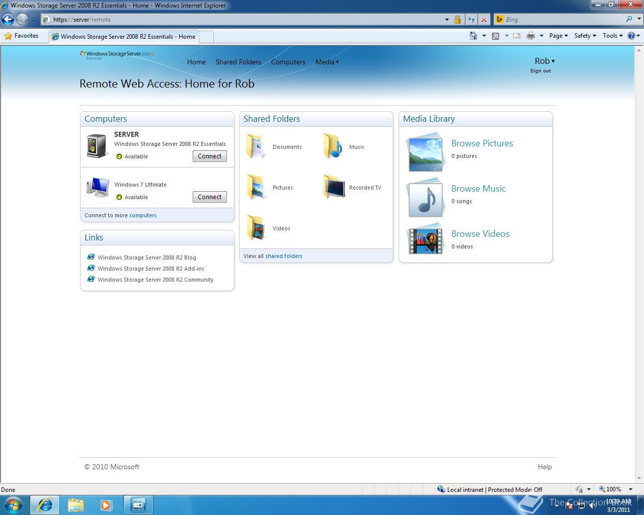Click the volume speaker tray icon
This screenshot has height=515, width=644.
click(x=592, y=505)
